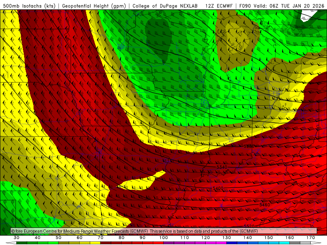Click the 130 value on the color scale
Viewport: 327px width, 245px height.
point(227,238)
